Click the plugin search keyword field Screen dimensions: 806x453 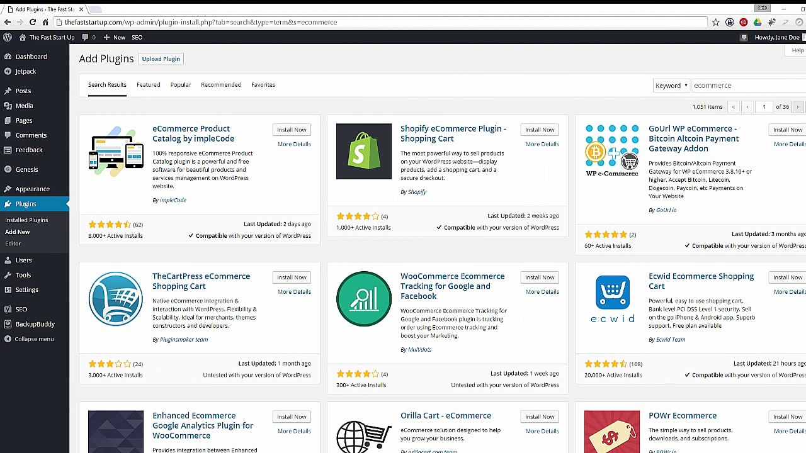click(x=749, y=86)
